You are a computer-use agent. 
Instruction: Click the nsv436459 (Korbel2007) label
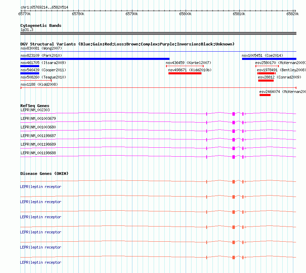[188, 63]
